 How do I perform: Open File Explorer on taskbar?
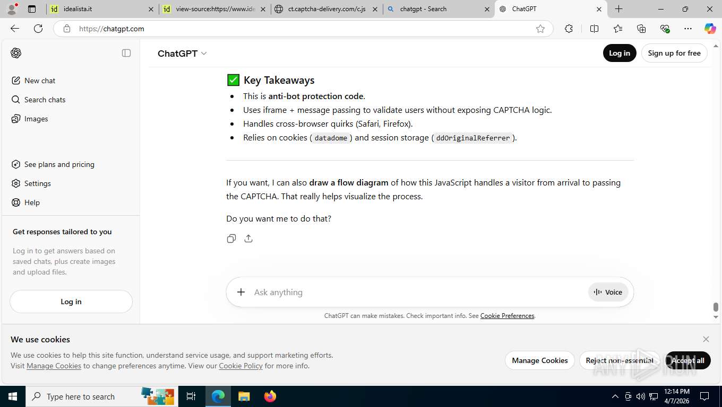coord(244,396)
